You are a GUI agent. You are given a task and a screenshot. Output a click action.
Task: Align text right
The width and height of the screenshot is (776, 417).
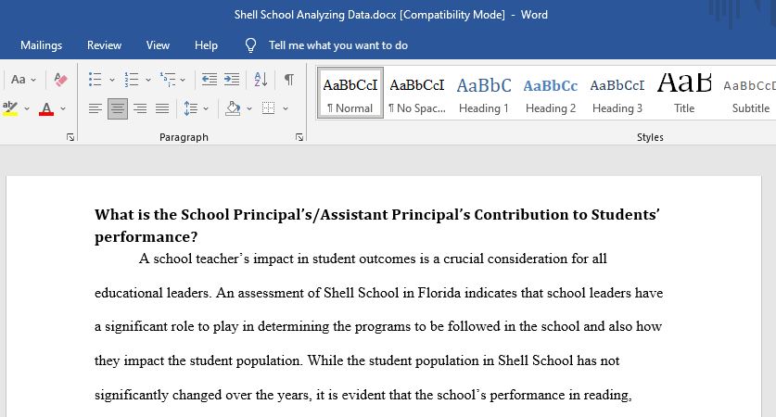140,108
